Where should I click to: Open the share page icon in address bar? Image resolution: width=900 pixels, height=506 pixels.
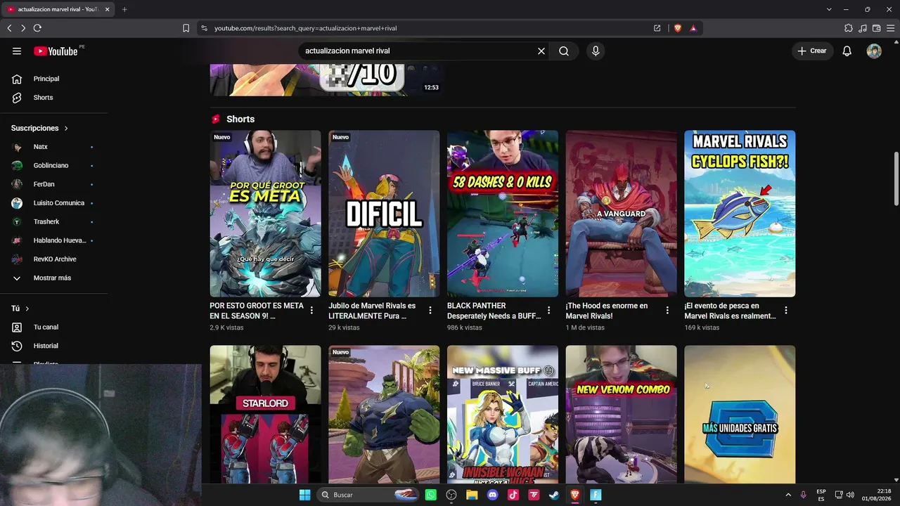click(x=657, y=28)
